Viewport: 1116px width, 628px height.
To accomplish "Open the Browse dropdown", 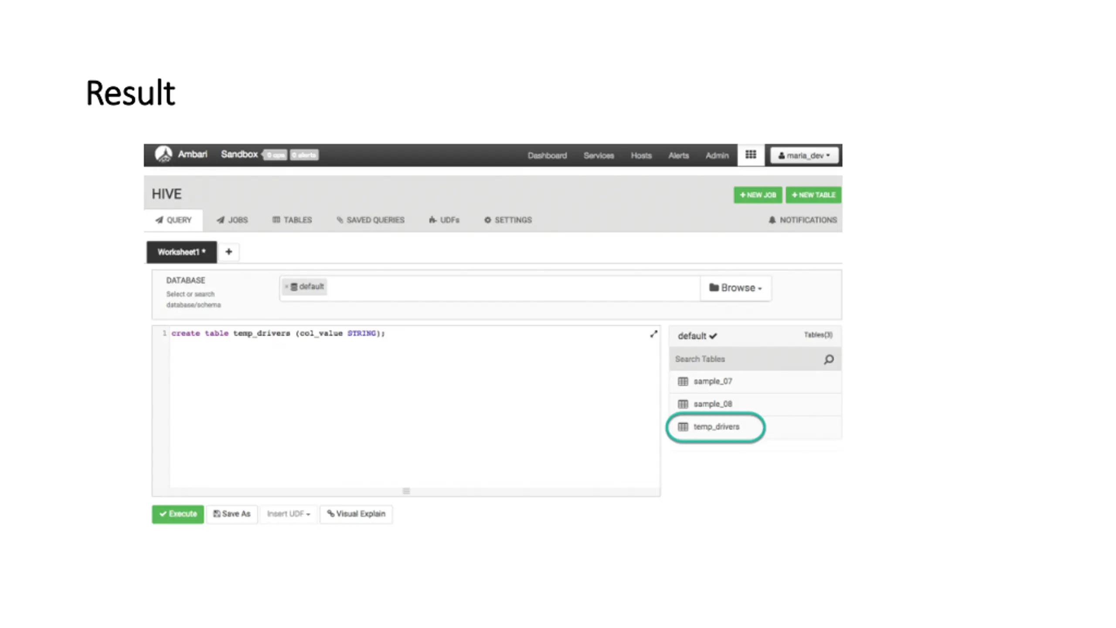I will pos(735,288).
